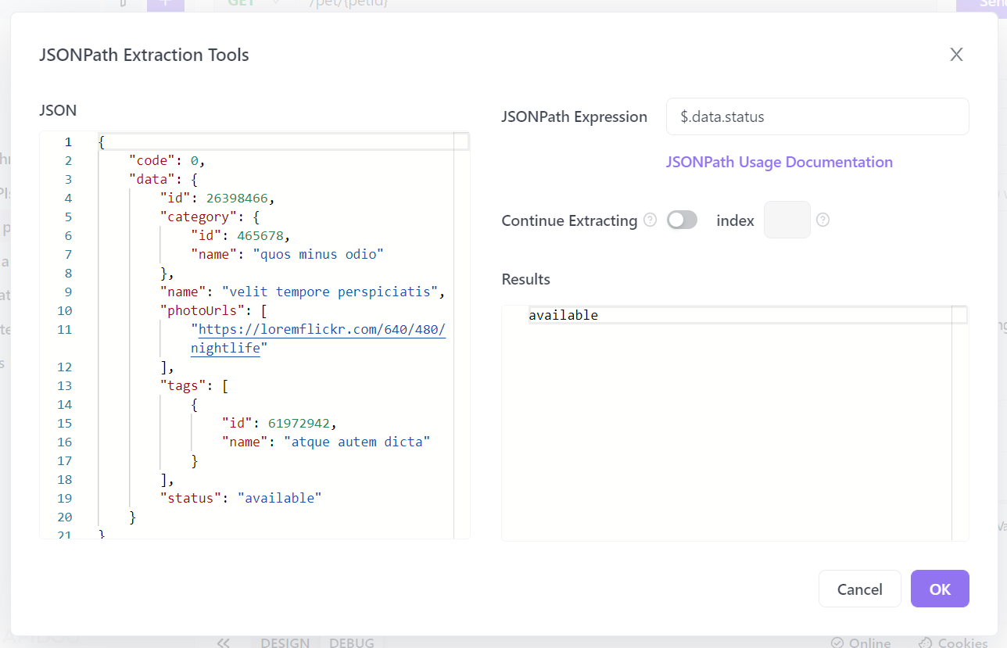The height and width of the screenshot is (648, 1007).
Task: Click the JSONPath Extraction Tools dialog title
Action: tap(145, 55)
